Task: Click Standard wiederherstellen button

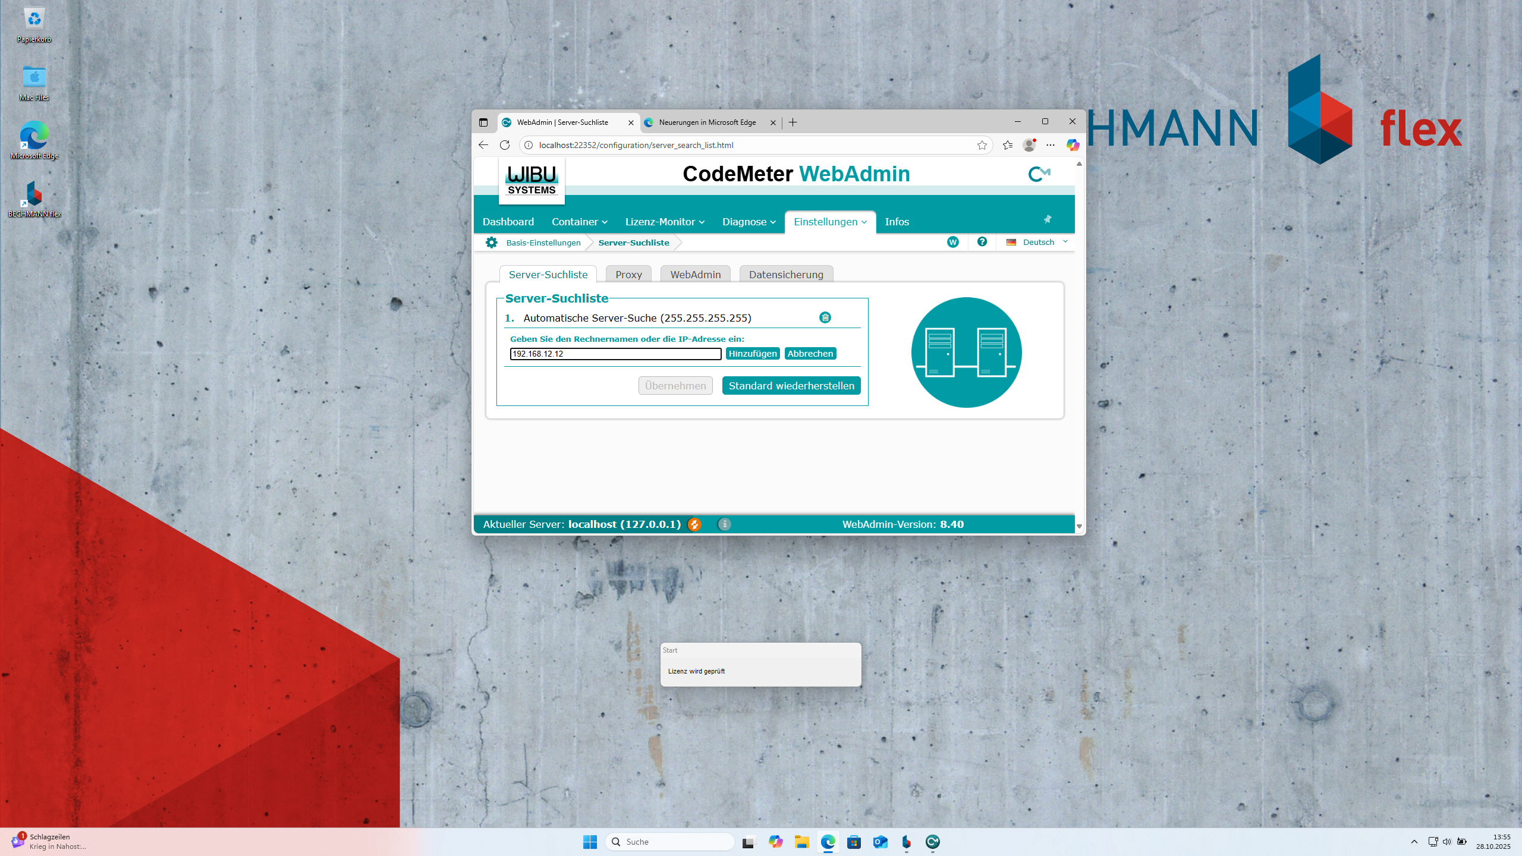Action: tap(791, 386)
